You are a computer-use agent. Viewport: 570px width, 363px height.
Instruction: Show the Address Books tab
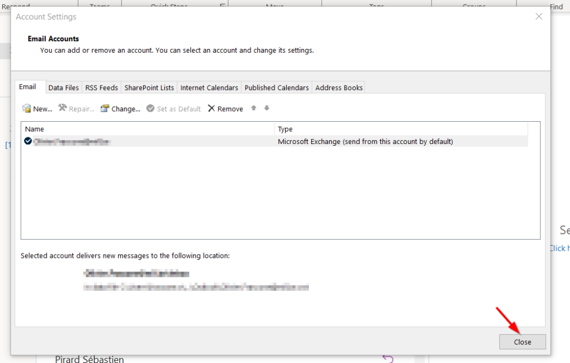pos(339,88)
